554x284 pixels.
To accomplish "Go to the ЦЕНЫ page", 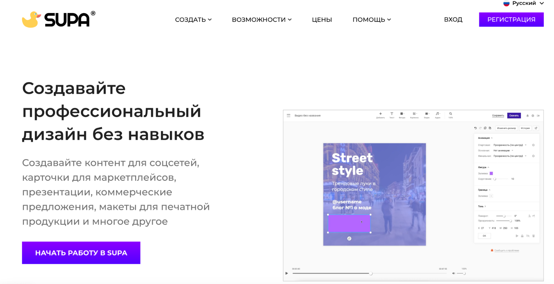I will tap(322, 20).
